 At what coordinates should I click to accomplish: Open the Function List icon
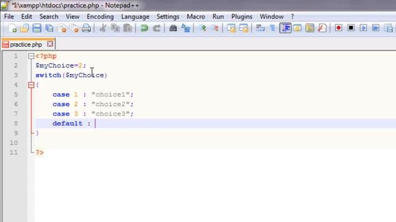[322, 28]
